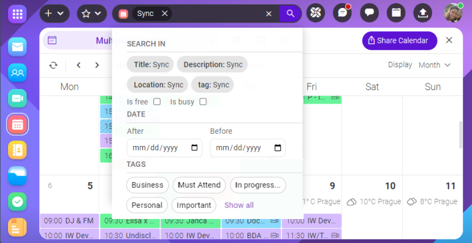Select the Title: Sync search option

click(150, 64)
